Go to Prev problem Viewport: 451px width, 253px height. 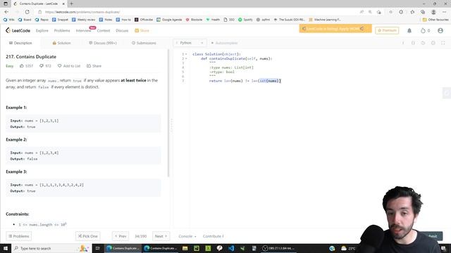pyautogui.click(x=121, y=236)
